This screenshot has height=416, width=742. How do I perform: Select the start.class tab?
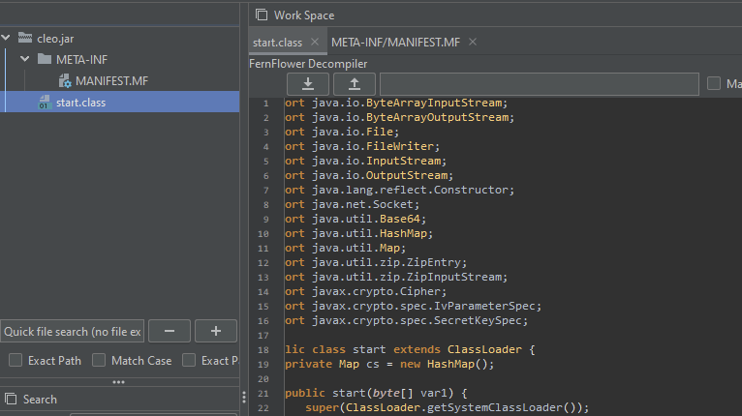(x=277, y=43)
